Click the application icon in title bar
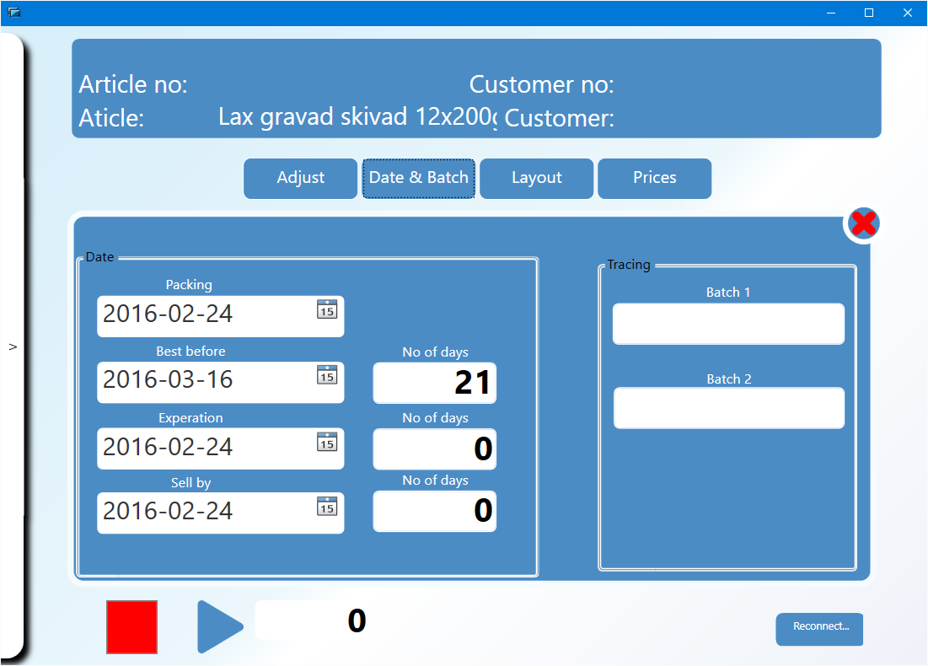928x666 pixels. tap(14, 13)
